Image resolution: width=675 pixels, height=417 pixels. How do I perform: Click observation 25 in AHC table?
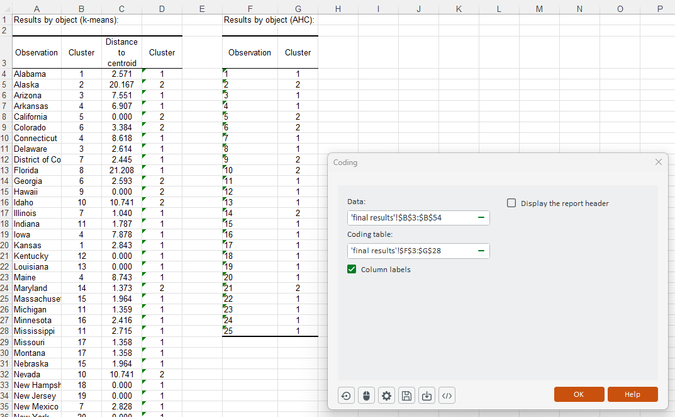(250, 331)
